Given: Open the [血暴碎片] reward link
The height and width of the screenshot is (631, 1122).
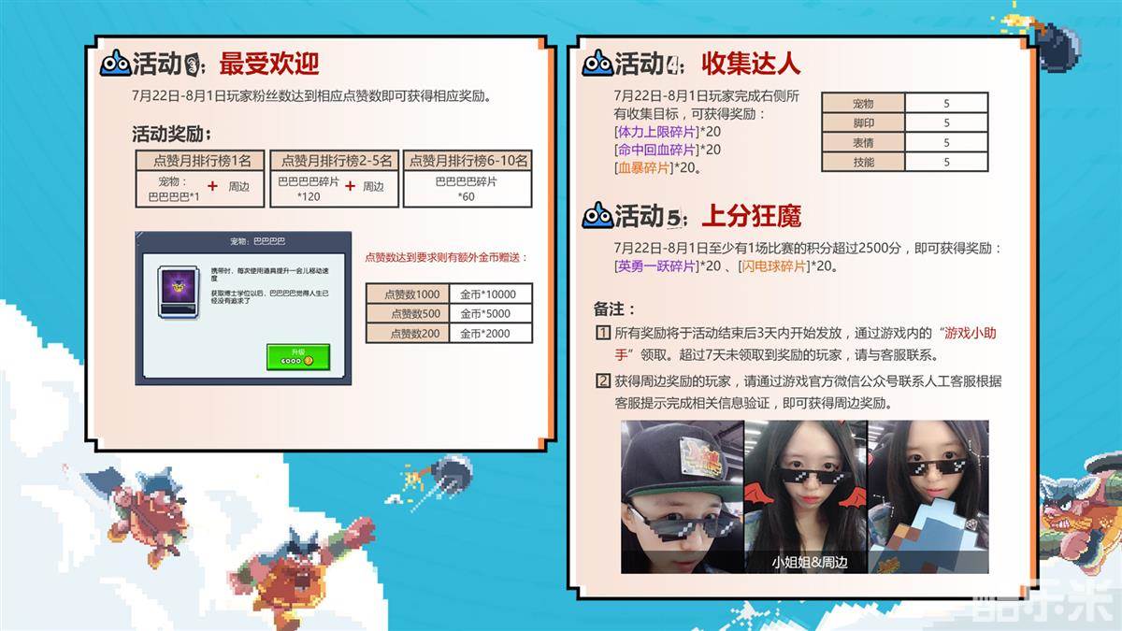Looking at the screenshot, I should click(643, 168).
